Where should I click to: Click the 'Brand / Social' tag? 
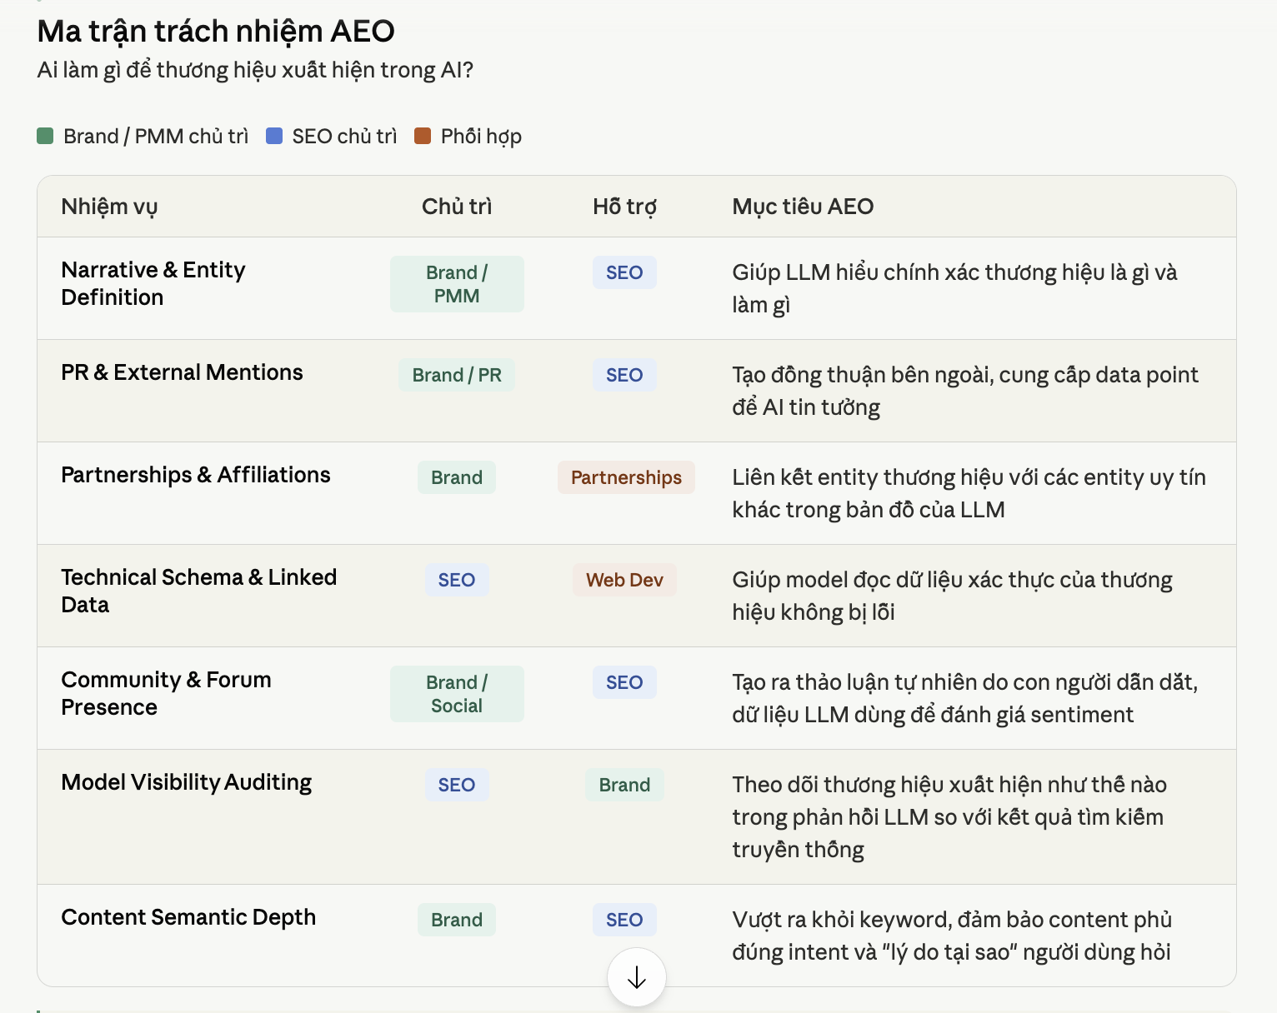[457, 694]
